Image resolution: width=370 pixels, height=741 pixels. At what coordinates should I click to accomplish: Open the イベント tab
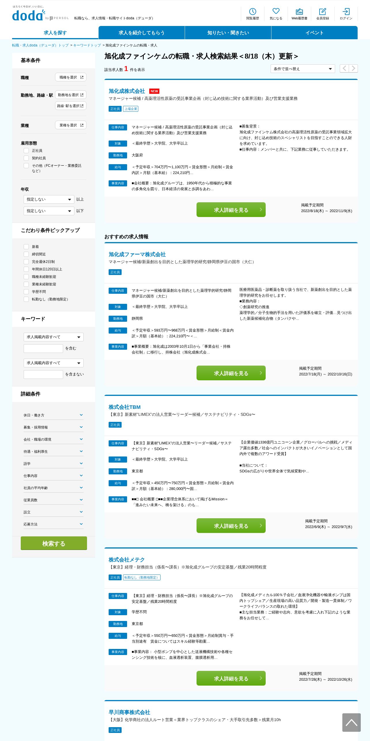(314, 33)
